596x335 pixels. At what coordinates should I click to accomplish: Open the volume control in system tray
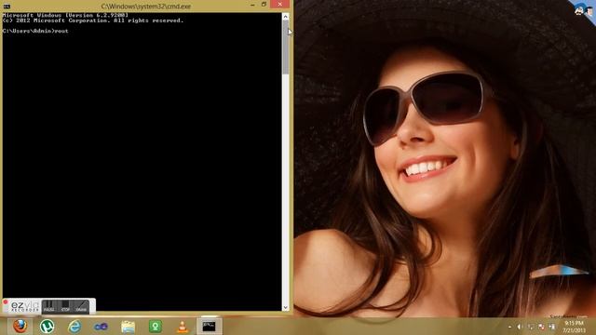point(520,327)
